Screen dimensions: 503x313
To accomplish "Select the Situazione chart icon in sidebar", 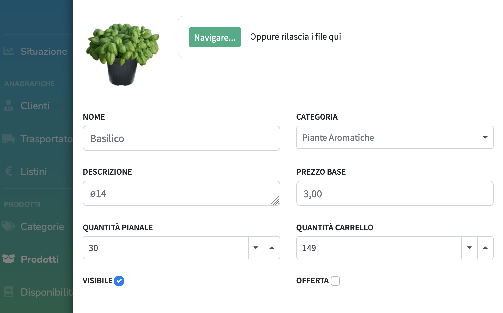I will coord(8,51).
